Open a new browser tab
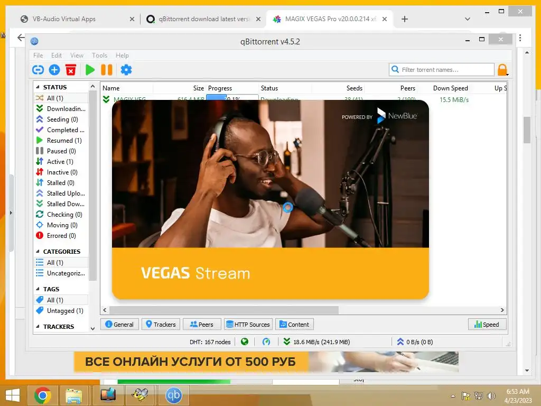This screenshot has height=406, width=541. pyautogui.click(x=405, y=19)
